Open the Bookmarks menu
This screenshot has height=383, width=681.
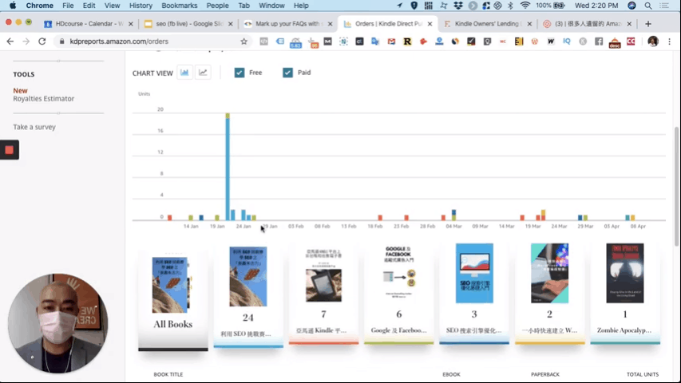180,6
